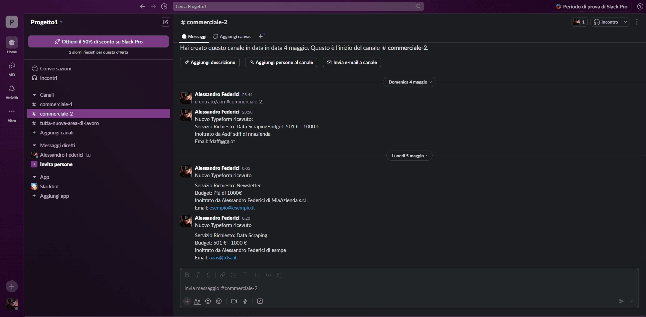
Task: Open the help question mark icon
Action: [640, 6]
